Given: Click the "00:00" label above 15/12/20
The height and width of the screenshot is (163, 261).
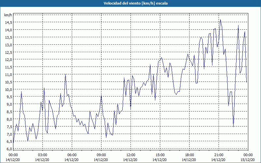Looking at the screenshot, I should click(248, 155).
